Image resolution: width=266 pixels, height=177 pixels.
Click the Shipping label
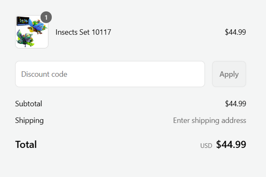point(29,121)
